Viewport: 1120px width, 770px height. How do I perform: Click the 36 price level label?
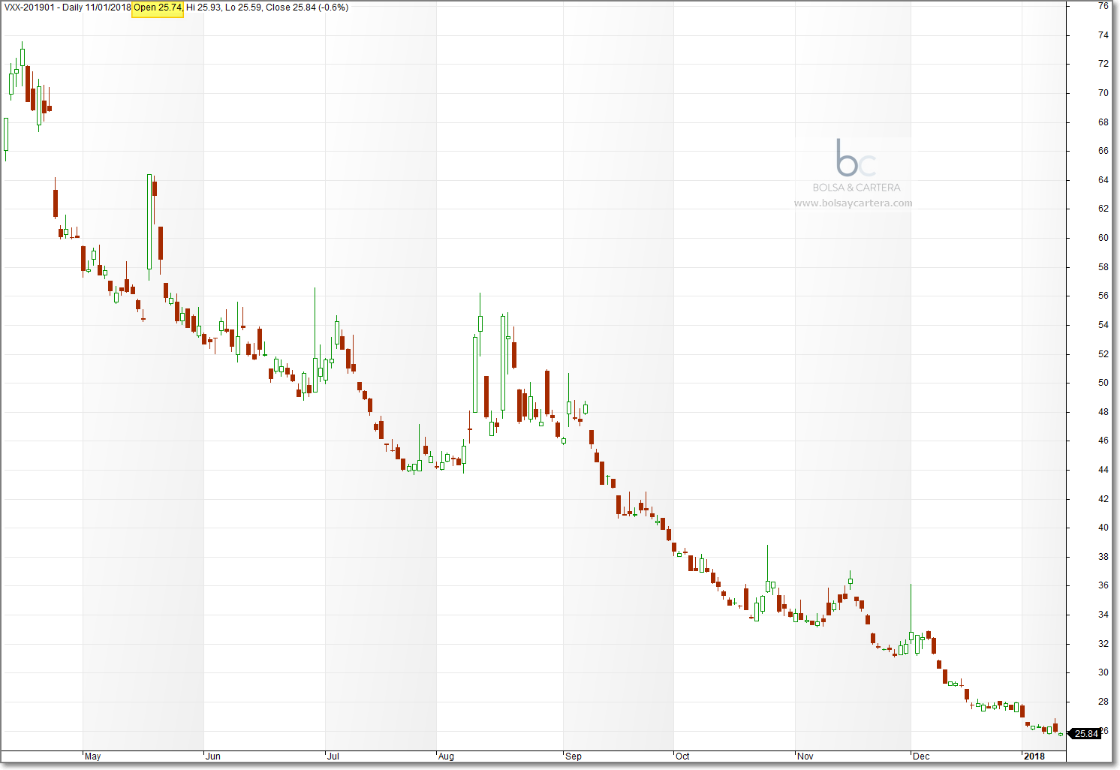1103,585
